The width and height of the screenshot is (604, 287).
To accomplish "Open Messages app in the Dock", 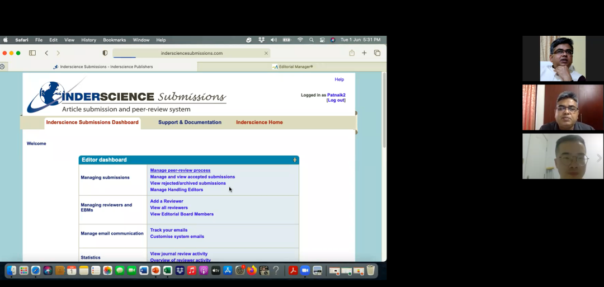I will 120,270.
